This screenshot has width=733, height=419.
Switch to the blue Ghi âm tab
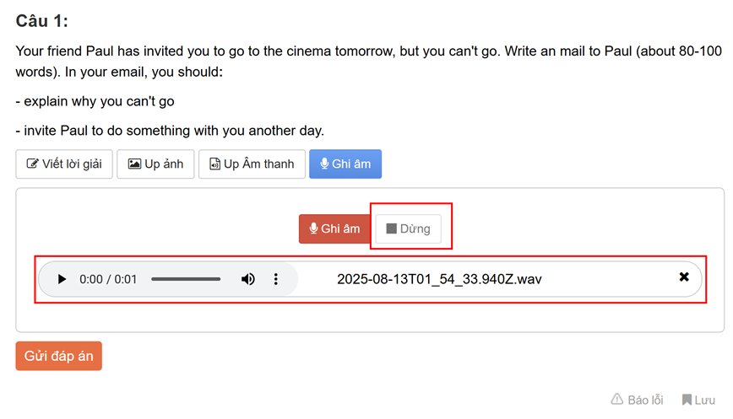tap(345, 164)
